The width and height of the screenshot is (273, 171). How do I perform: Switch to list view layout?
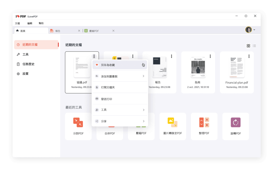point(254,46)
